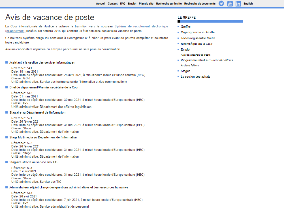The width and height of the screenshot is (284, 211).
Task: Open Bibliothèque de la Cour link
Action: tap(197, 44)
